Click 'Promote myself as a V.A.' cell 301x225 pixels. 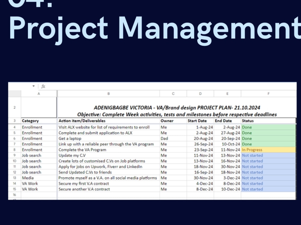point(108,178)
